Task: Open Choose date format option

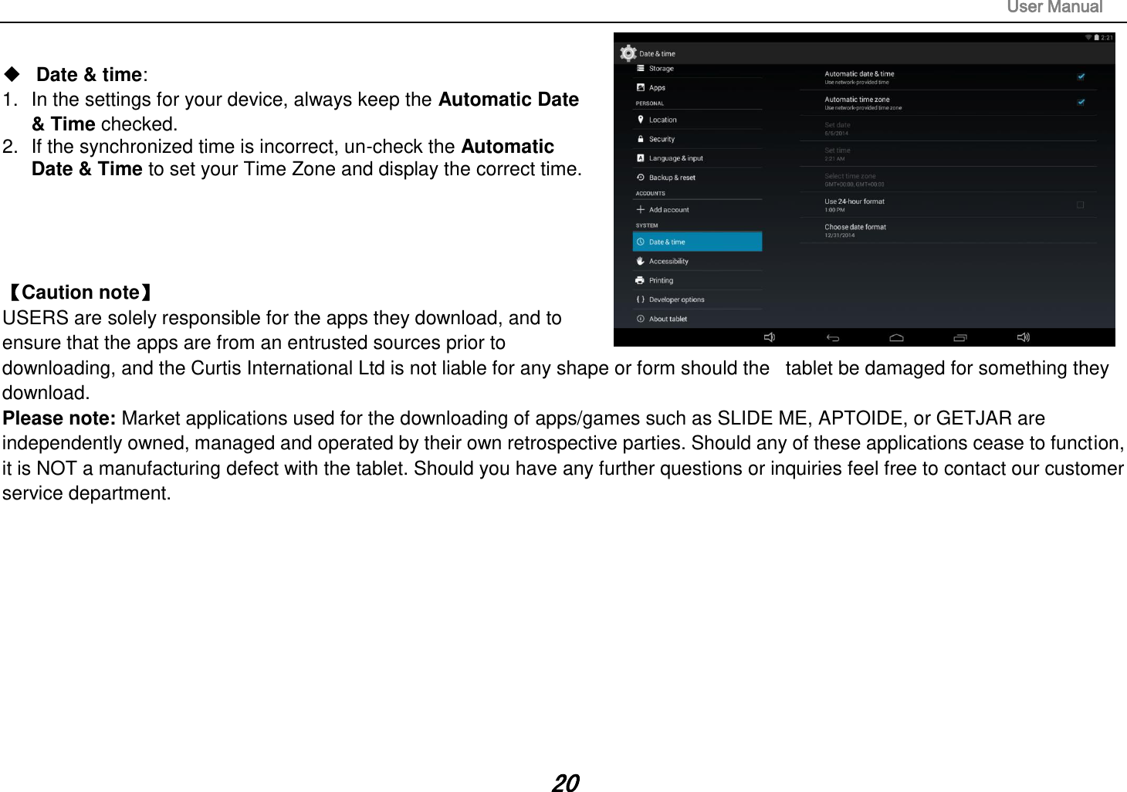Action: pos(948,230)
